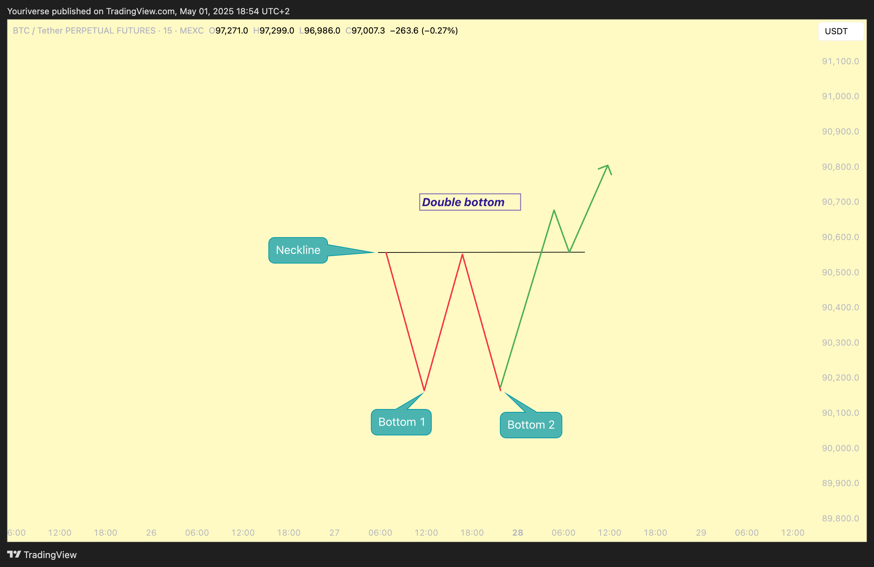Click the 27 date label on time axis

[335, 532]
